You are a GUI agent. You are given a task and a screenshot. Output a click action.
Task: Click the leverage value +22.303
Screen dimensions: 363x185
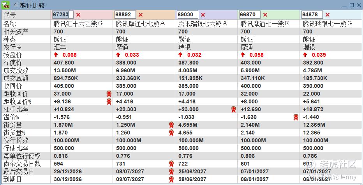tap(126, 109)
